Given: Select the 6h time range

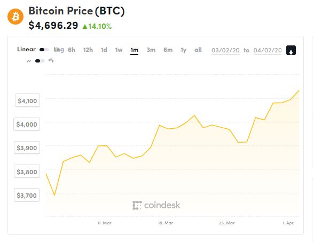Looking at the screenshot, I should pos(72,50).
